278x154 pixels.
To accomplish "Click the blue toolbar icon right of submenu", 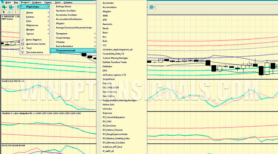I will (x=151, y=7).
